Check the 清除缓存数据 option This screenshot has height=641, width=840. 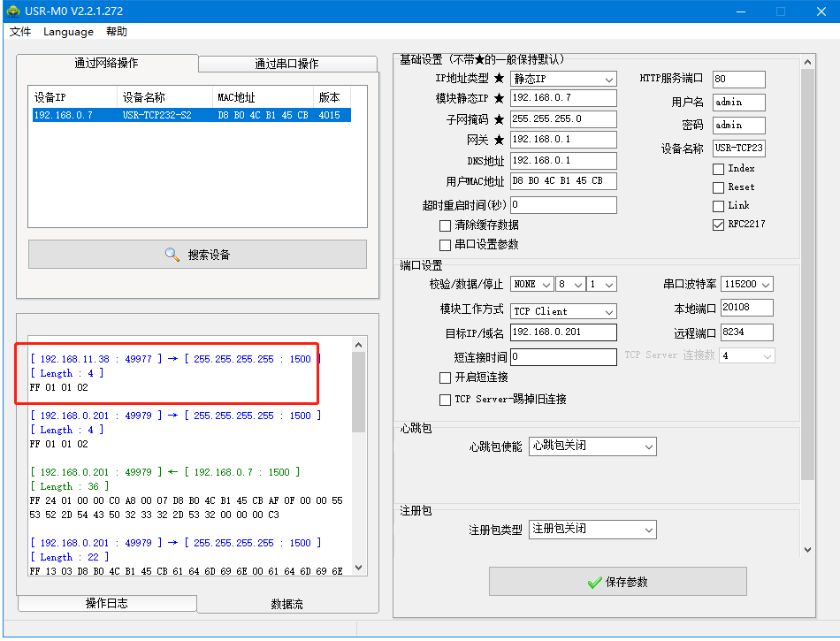click(446, 225)
